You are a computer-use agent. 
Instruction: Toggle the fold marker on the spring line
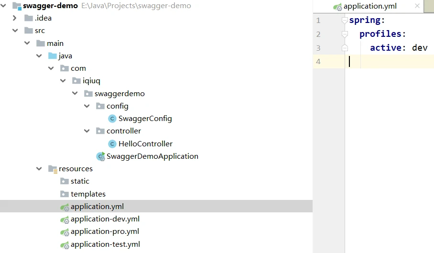pos(345,21)
